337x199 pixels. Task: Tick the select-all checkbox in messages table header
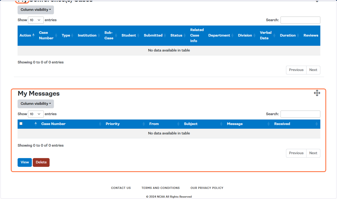click(x=21, y=123)
